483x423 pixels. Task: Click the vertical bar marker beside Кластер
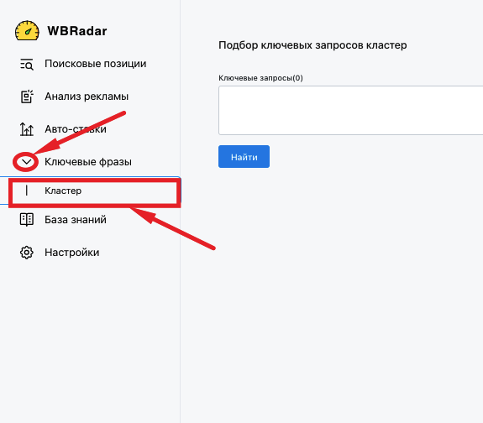(27, 191)
